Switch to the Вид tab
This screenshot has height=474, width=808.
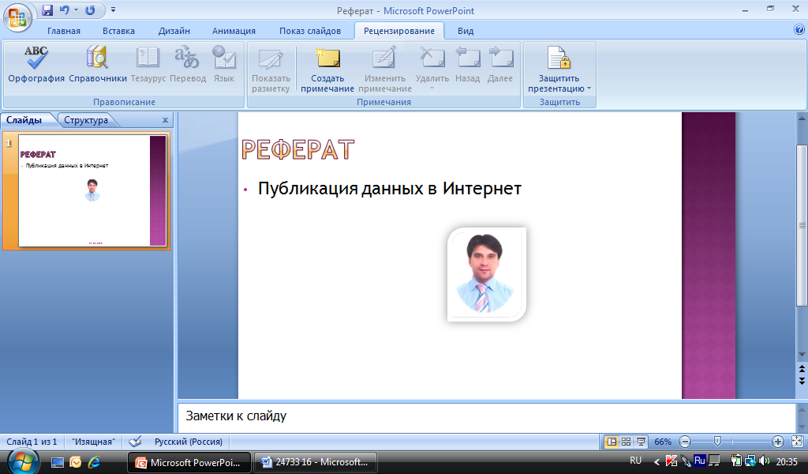pos(466,31)
